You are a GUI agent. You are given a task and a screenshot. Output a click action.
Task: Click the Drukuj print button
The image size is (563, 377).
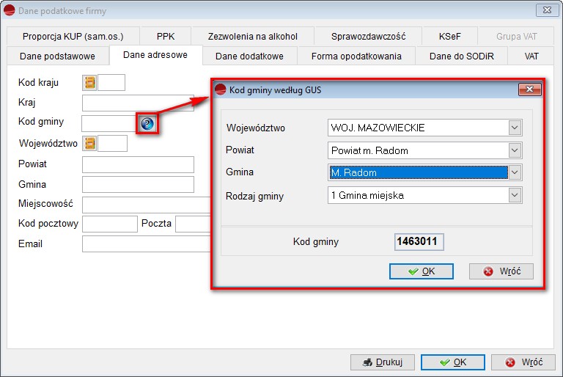point(383,362)
